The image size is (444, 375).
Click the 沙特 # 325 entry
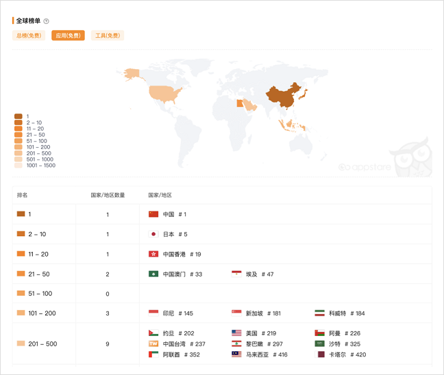(x=345, y=344)
